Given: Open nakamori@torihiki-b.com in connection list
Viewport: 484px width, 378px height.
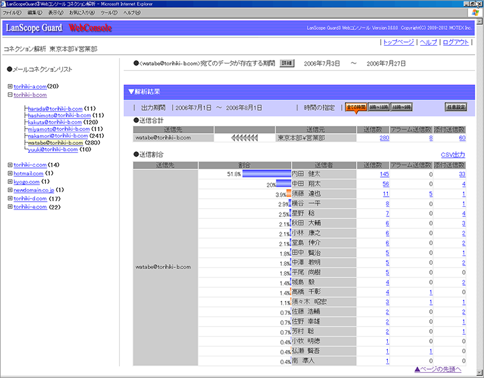Looking at the screenshot, I should [58, 136].
